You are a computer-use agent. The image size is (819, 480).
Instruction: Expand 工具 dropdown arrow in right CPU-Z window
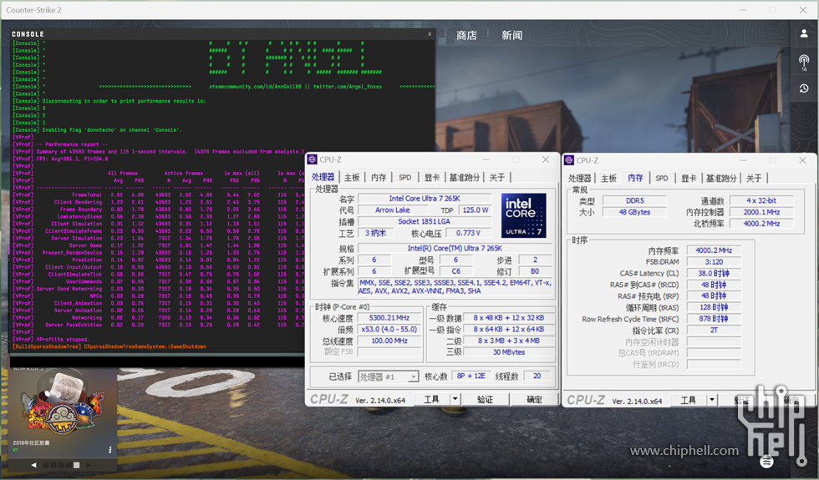(x=712, y=400)
